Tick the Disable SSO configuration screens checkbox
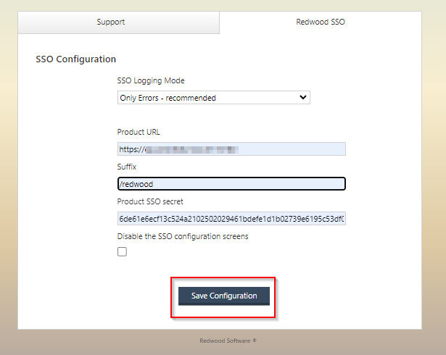446x355 pixels. (x=122, y=251)
